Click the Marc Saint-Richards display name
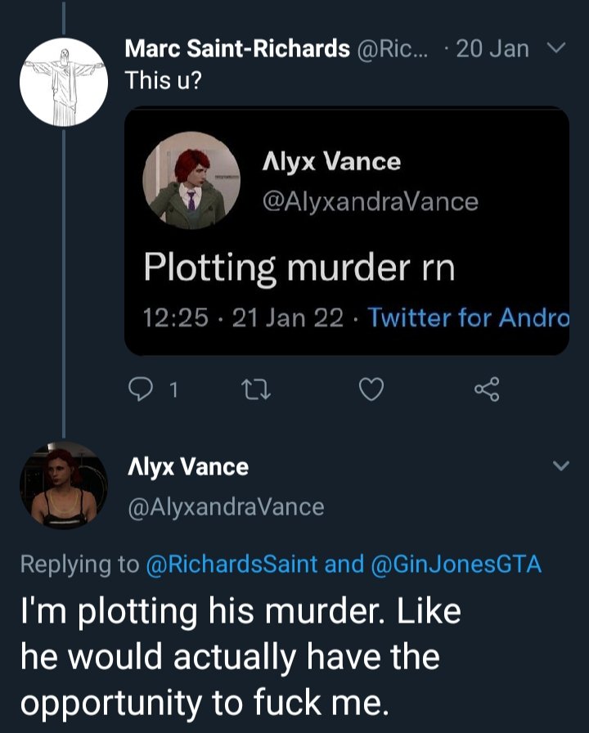The width and height of the screenshot is (589, 733). 237,49
